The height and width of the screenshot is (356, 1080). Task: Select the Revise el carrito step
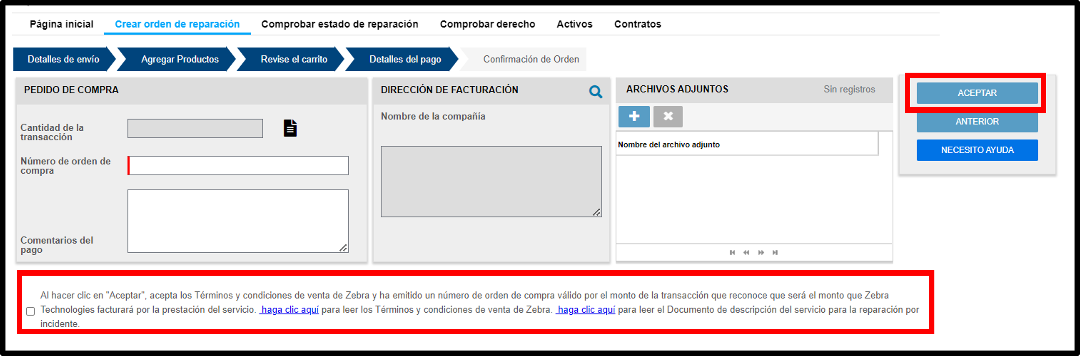(294, 59)
